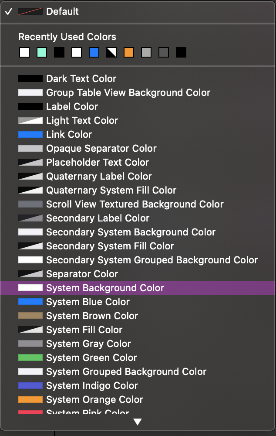Choose the light gray recently used swatch

click(146, 53)
